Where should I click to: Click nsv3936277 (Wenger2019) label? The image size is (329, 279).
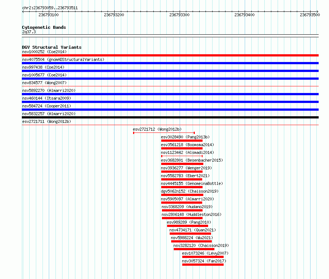tap(186, 168)
